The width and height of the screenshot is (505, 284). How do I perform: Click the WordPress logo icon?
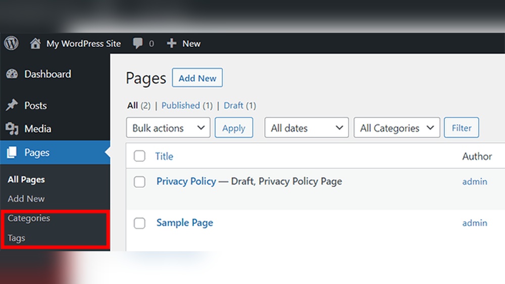11,43
